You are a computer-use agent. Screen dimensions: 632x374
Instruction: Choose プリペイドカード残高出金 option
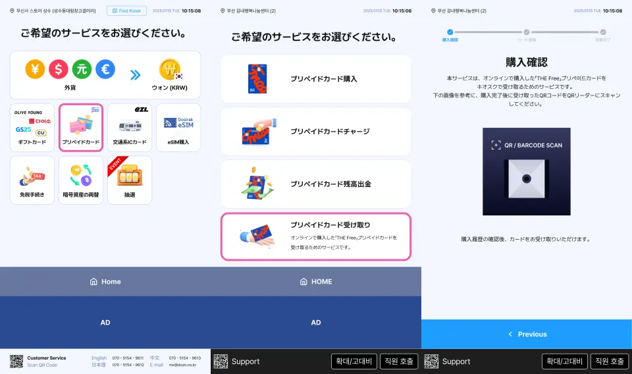click(x=316, y=184)
